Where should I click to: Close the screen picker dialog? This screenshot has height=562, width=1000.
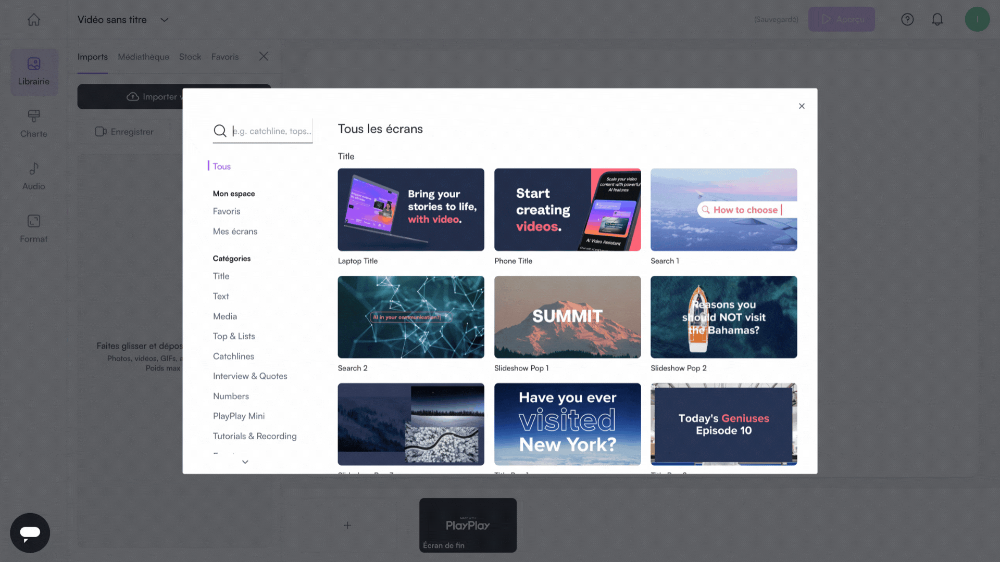[x=802, y=106]
